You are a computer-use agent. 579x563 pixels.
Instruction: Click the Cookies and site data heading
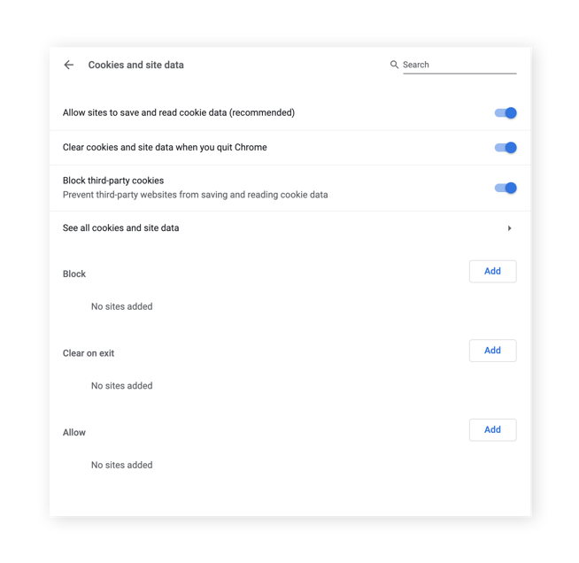coord(135,65)
